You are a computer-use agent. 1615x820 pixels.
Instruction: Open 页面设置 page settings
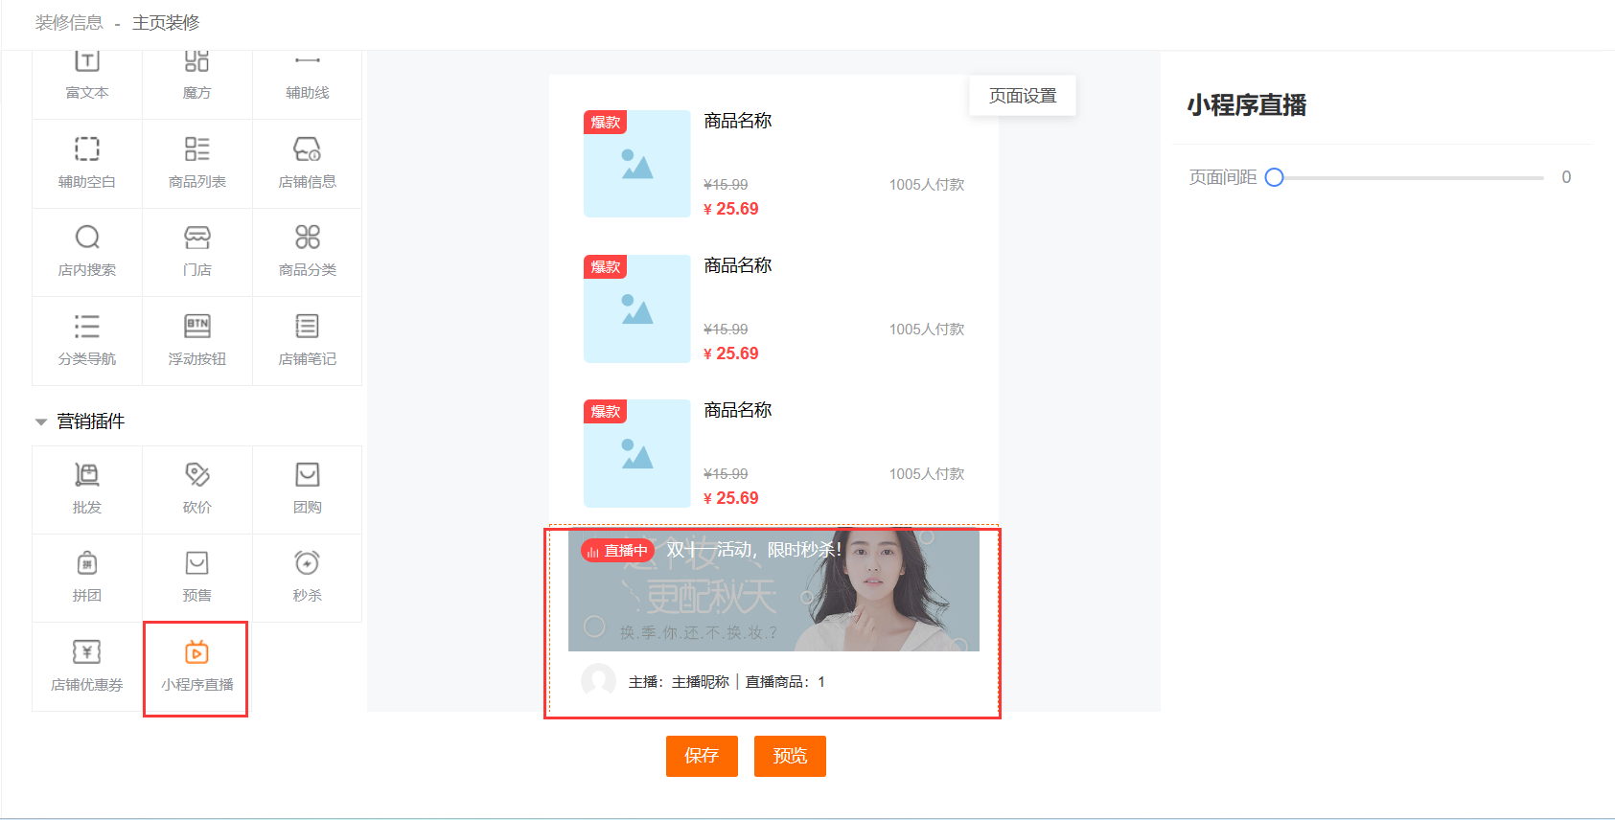pos(1022,96)
